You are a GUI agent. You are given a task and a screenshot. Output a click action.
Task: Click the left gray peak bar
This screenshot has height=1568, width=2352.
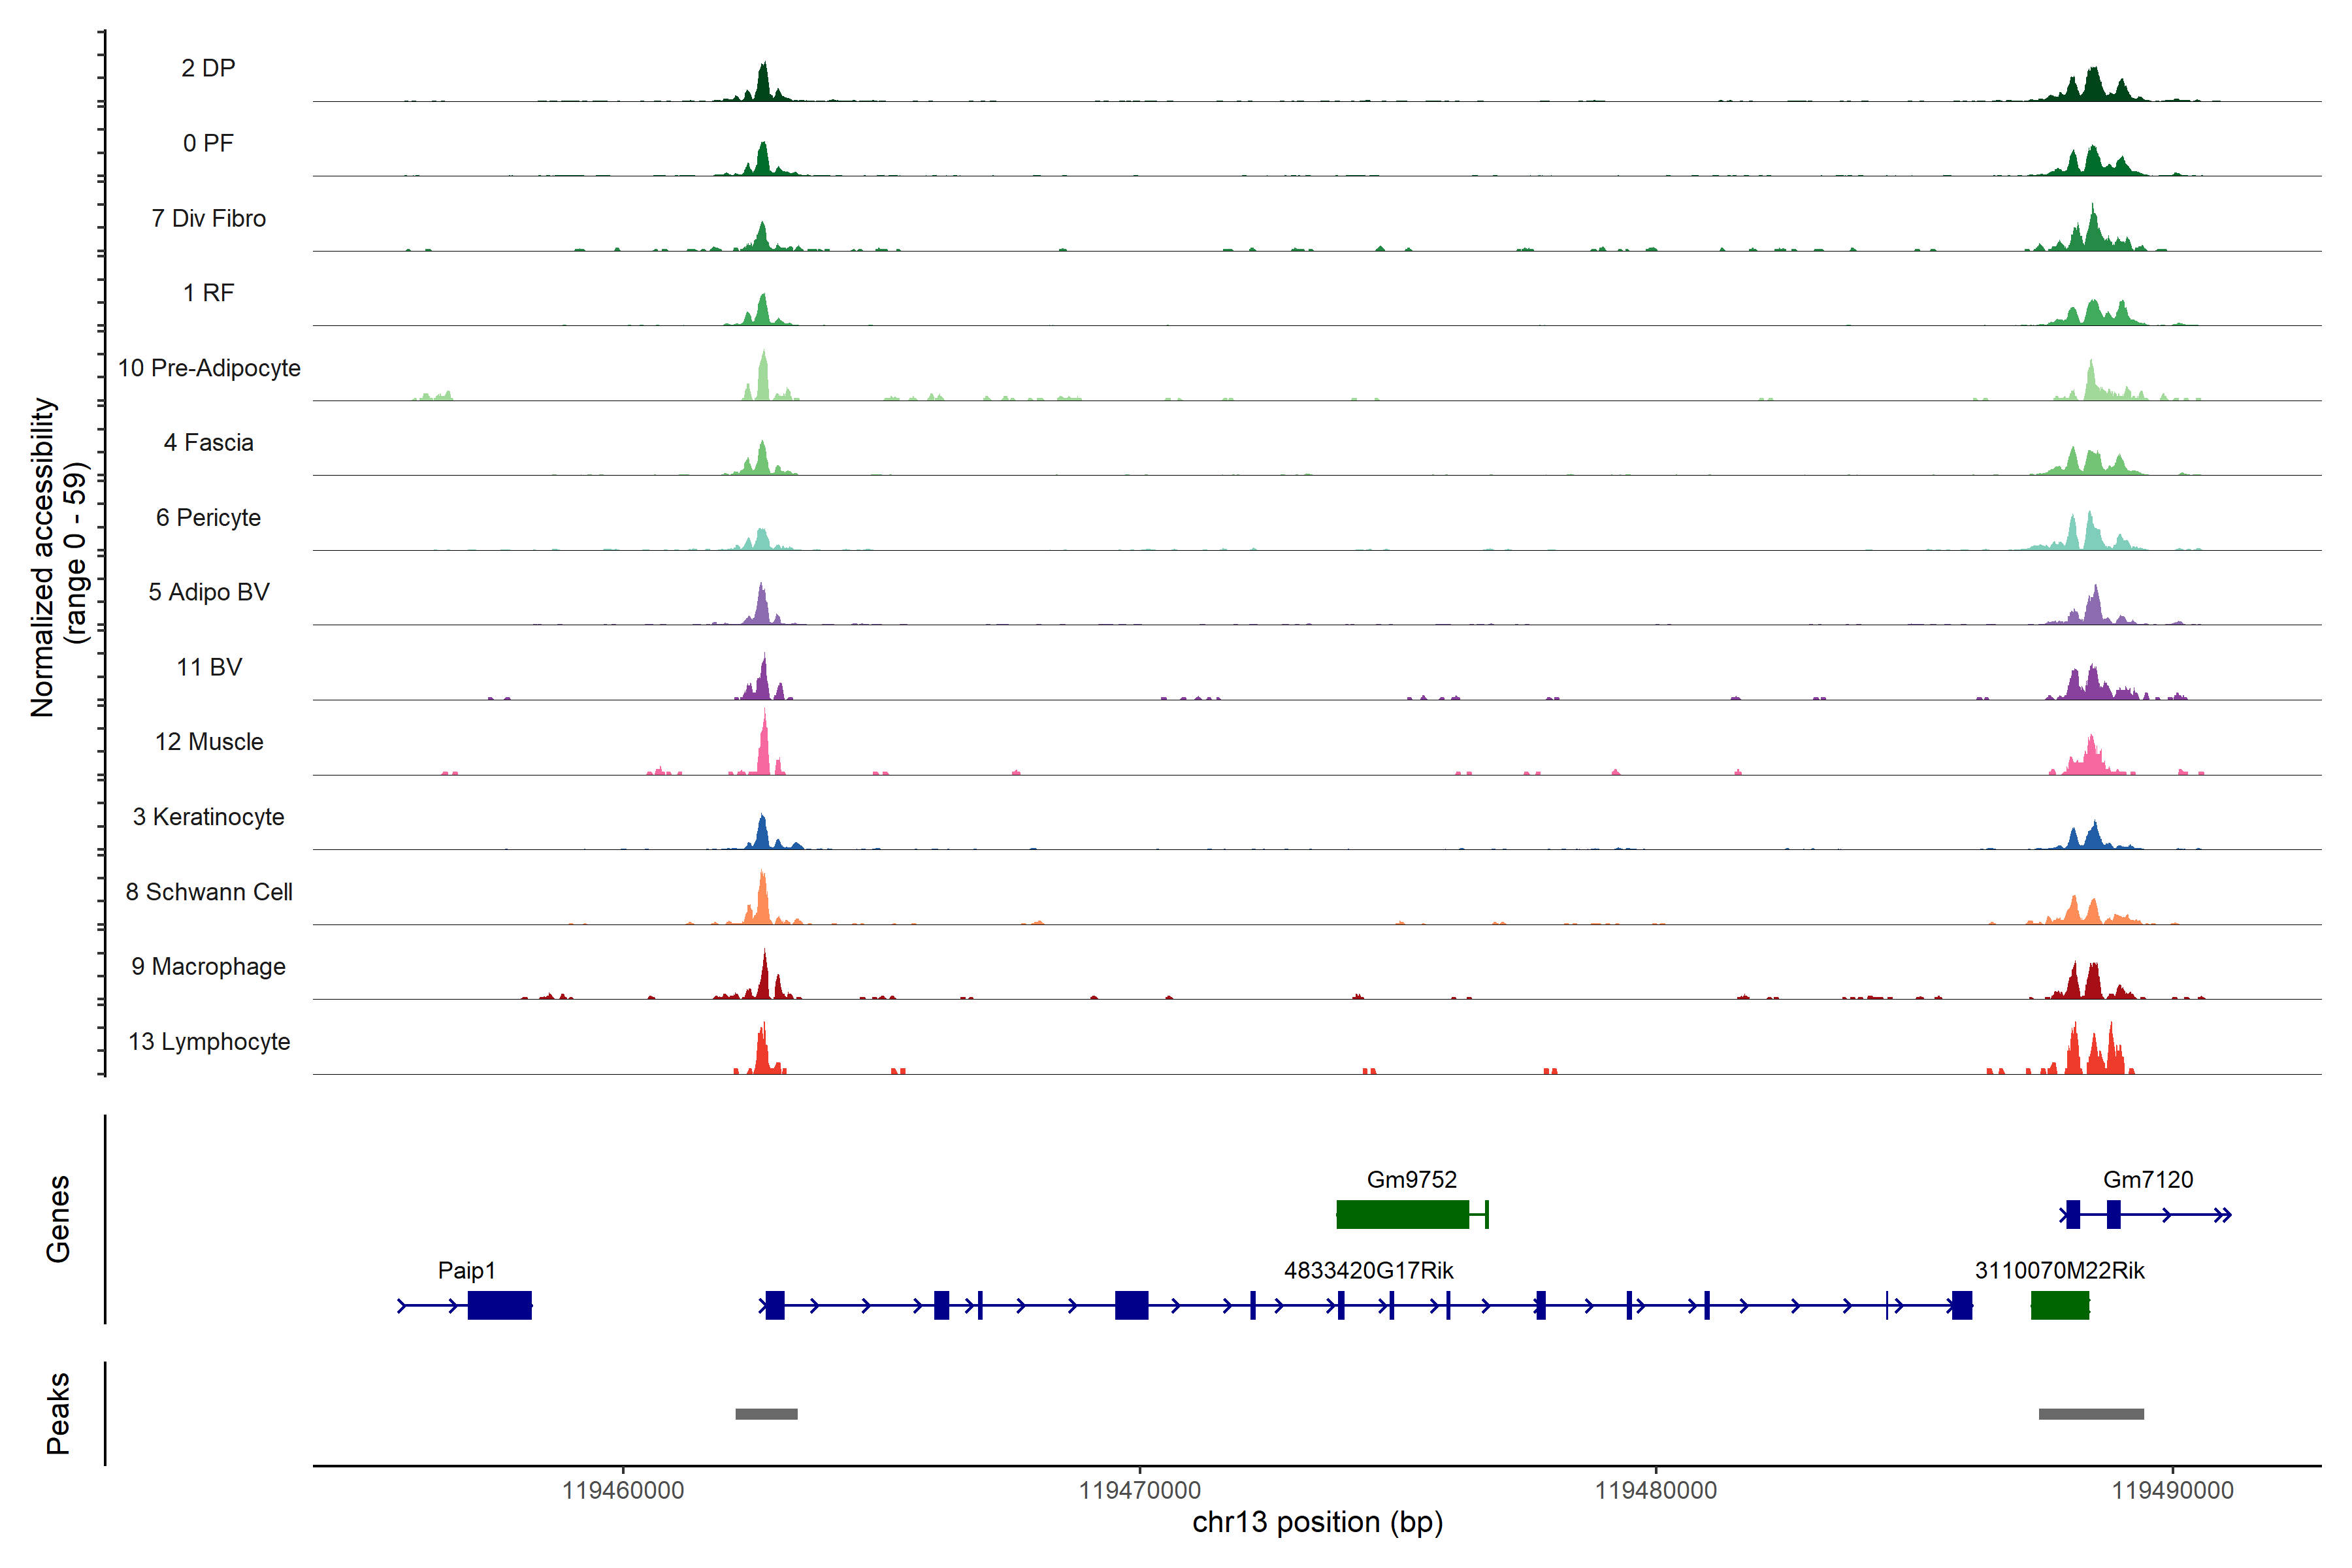(x=766, y=1414)
